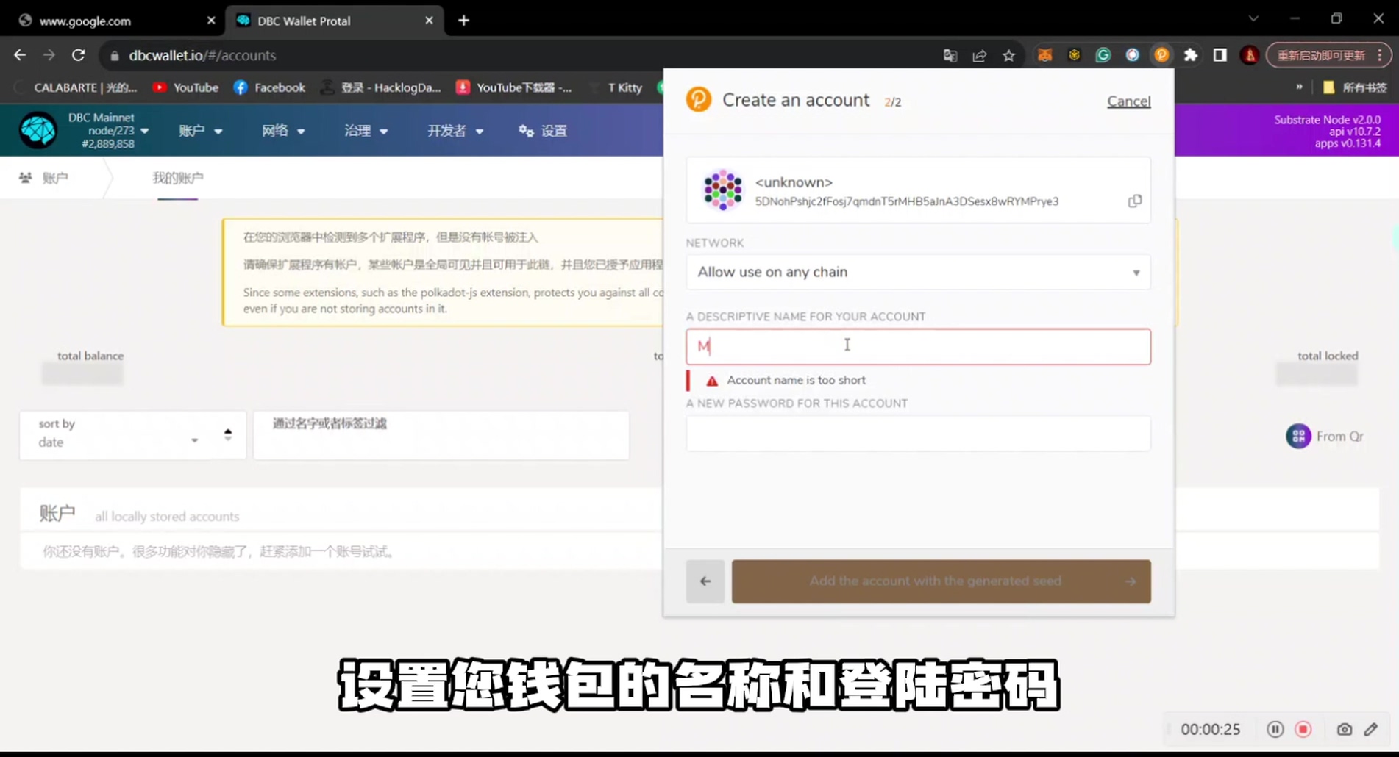Open the MetaMask extension icon
1399x757 pixels.
click(1045, 55)
